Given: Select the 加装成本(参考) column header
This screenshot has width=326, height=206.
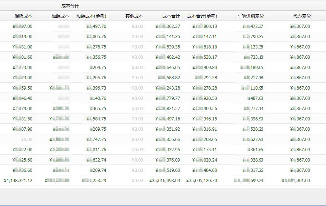Looking at the screenshot, I should [91, 16].
